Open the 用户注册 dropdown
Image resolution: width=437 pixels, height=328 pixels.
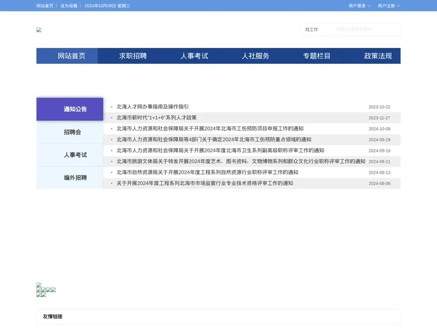(x=389, y=5)
